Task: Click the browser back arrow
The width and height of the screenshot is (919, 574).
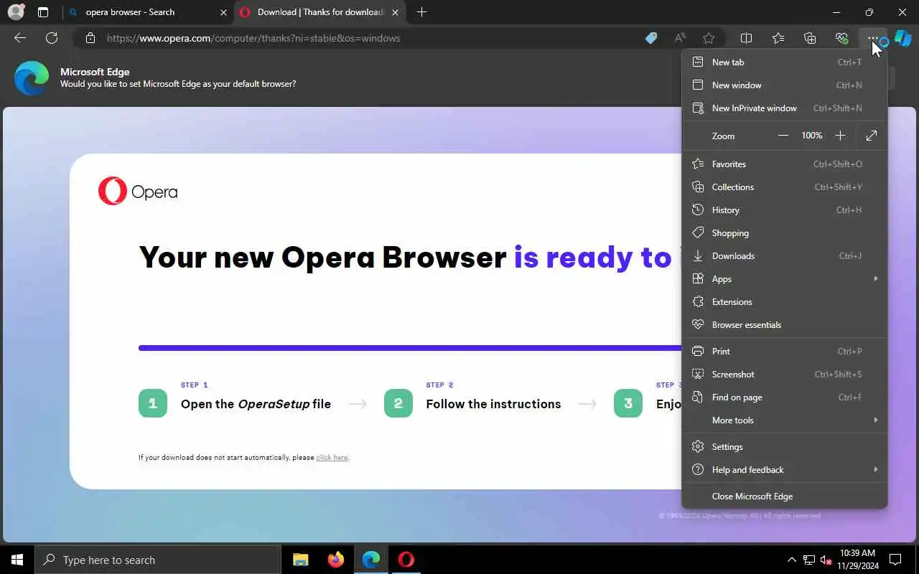Action: click(20, 38)
